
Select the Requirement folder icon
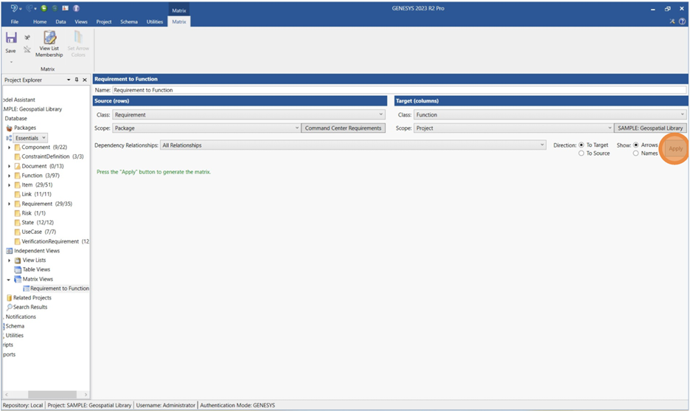pos(17,204)
